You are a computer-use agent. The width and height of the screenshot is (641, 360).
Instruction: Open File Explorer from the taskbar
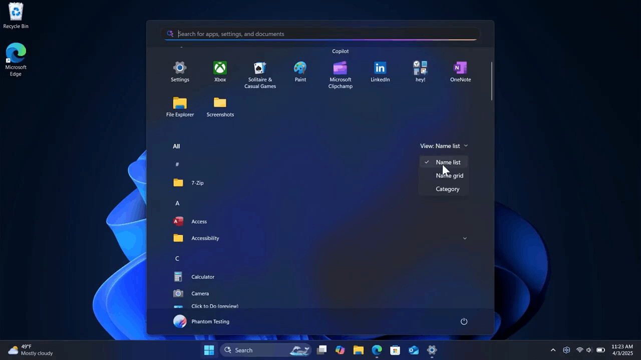point(359,350)
